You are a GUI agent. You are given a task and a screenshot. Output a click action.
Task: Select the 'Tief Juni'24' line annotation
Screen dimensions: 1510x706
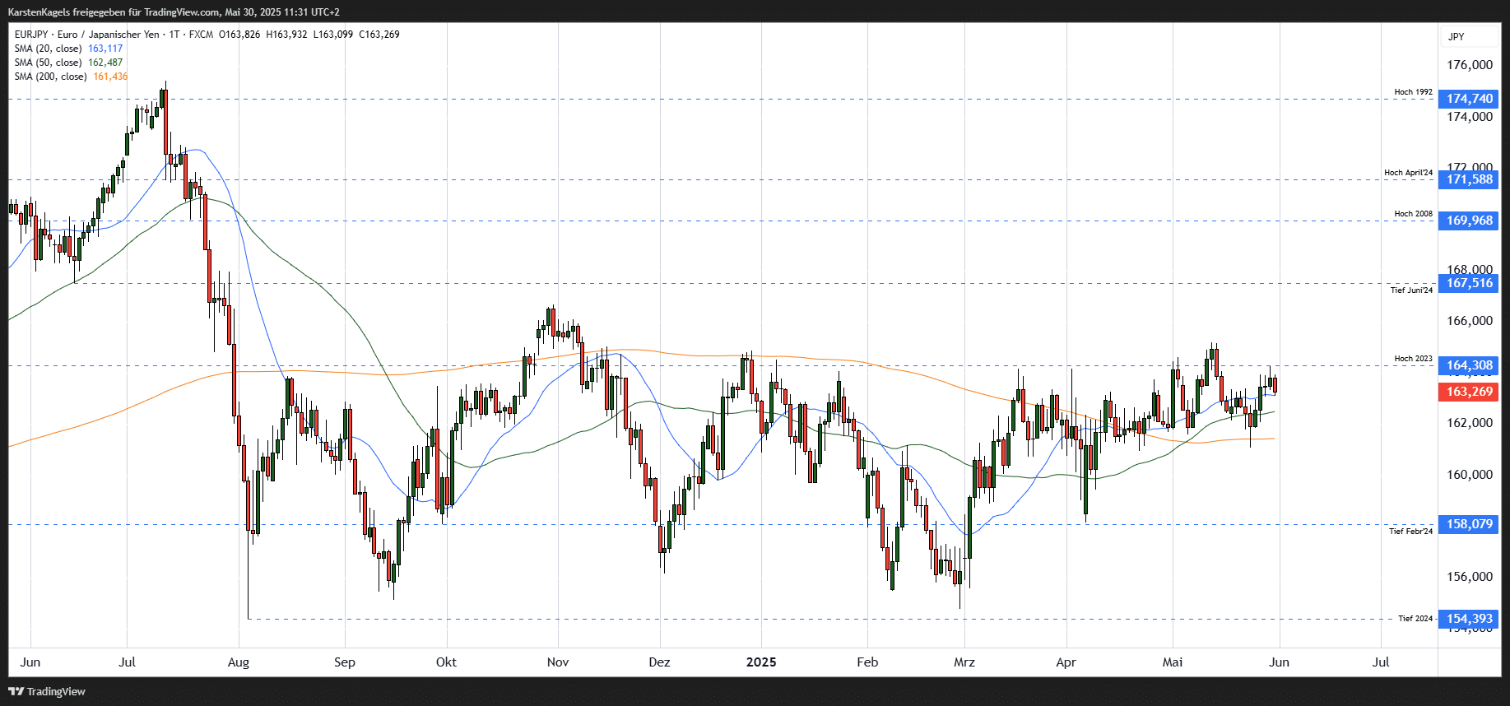tap(1411, 290)
